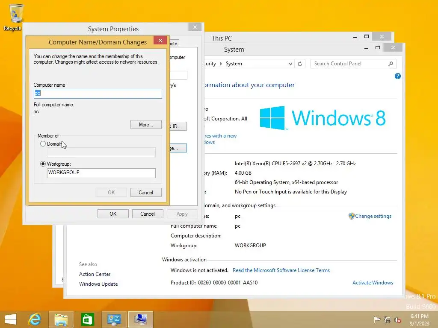Click the 4.00 GB RAM value
The width and height of the screenshot is (438, 328).
(243, 173)
